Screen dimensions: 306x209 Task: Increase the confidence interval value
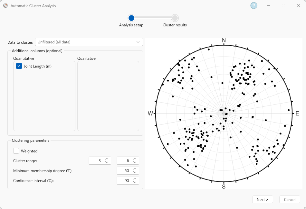click(135, 179)
